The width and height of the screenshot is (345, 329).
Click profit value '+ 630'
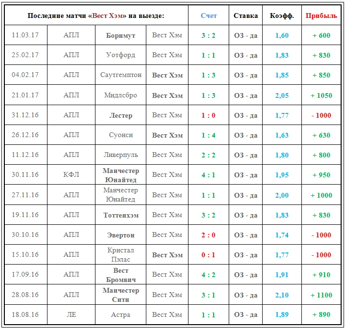click(x=321, y=135)
